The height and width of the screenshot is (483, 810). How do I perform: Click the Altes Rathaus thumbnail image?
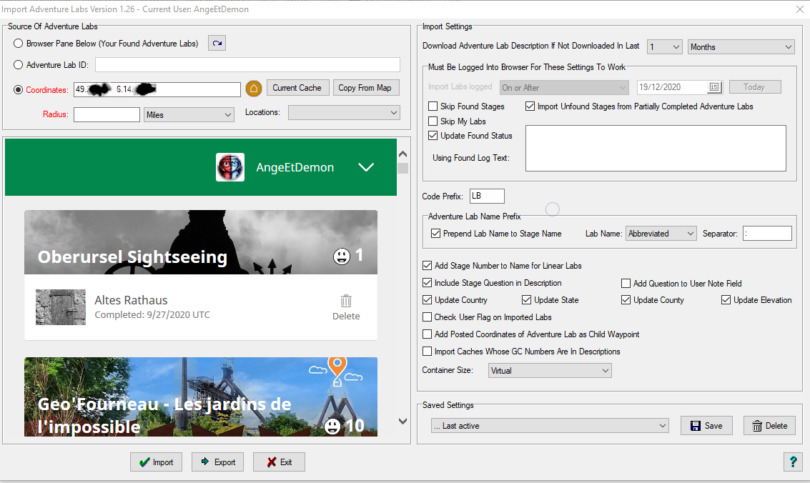[61, 307]
